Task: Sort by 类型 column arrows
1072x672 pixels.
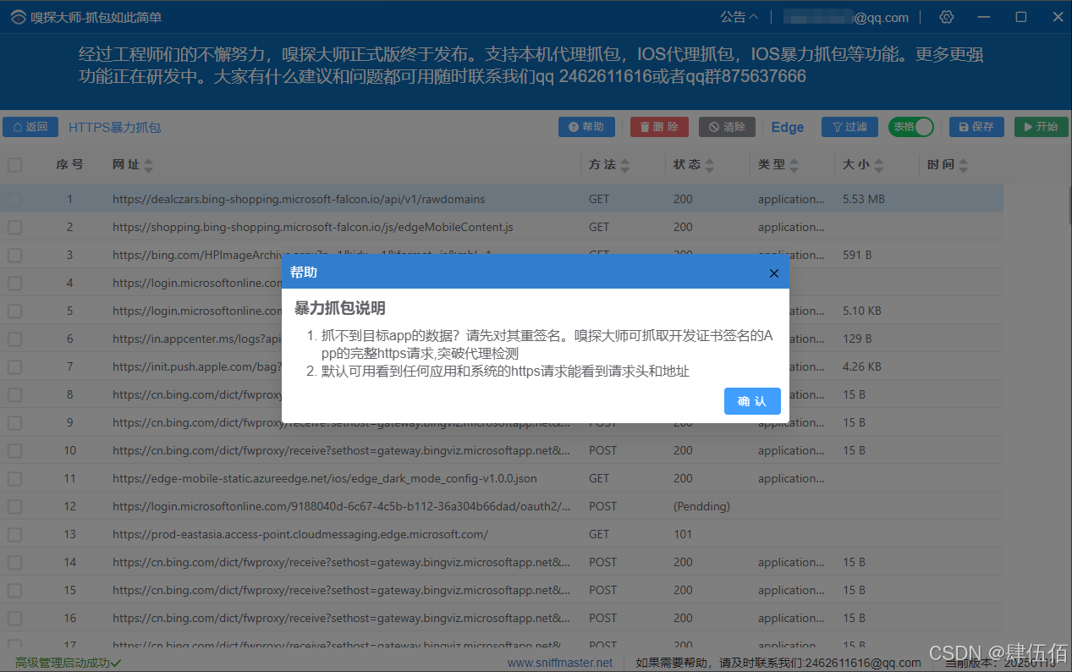Action: point(794,165)
